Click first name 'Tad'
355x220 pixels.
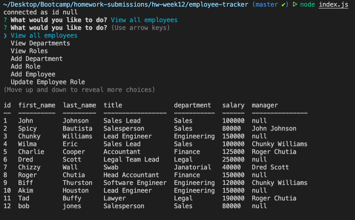point(24,198)
